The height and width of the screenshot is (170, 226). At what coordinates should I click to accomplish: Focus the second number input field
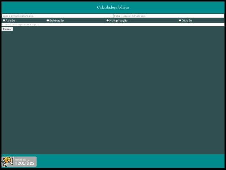169,16
